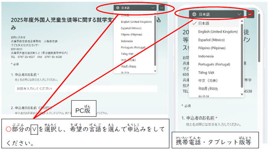Click globe icon in mobile language selector
The width and height of the screenshot is (270, 150).
coord(194,14)
